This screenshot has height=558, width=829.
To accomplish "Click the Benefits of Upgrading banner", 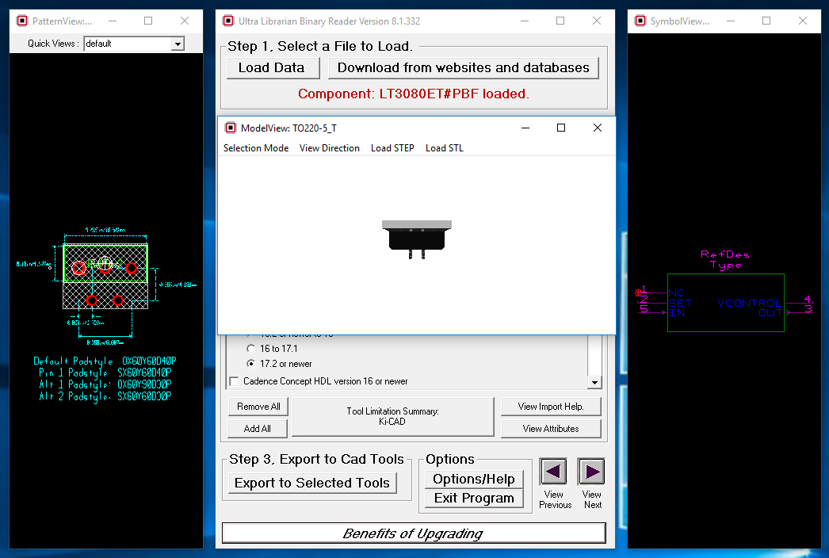I will [x=414, y=533].
